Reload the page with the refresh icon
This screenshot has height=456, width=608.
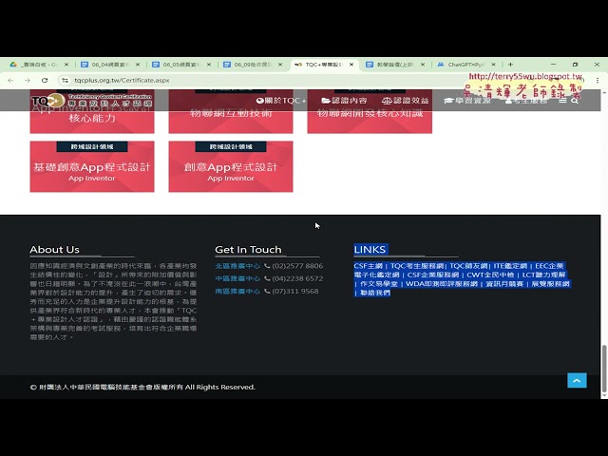click(x=45, y=80)
